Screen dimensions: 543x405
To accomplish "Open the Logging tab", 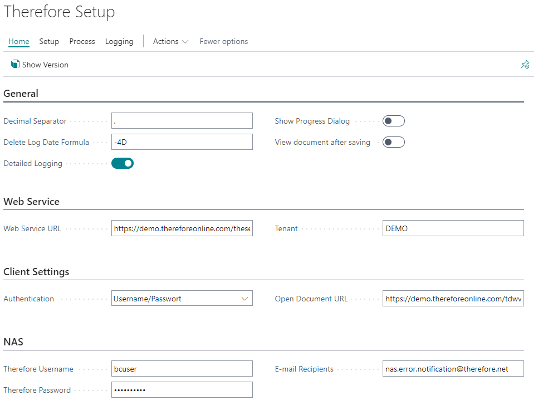I will point(119,42).
